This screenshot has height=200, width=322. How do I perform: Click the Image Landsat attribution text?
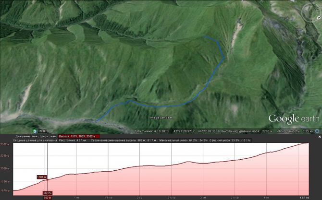coord(160,118)
